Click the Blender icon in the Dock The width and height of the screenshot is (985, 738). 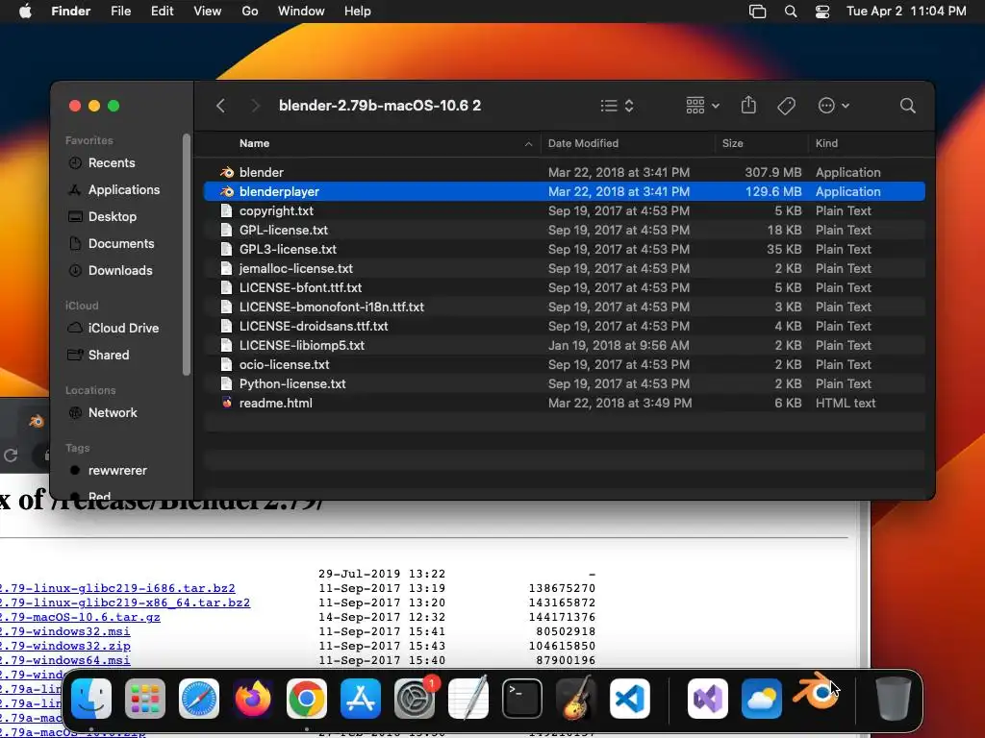[x=816, y=693]
